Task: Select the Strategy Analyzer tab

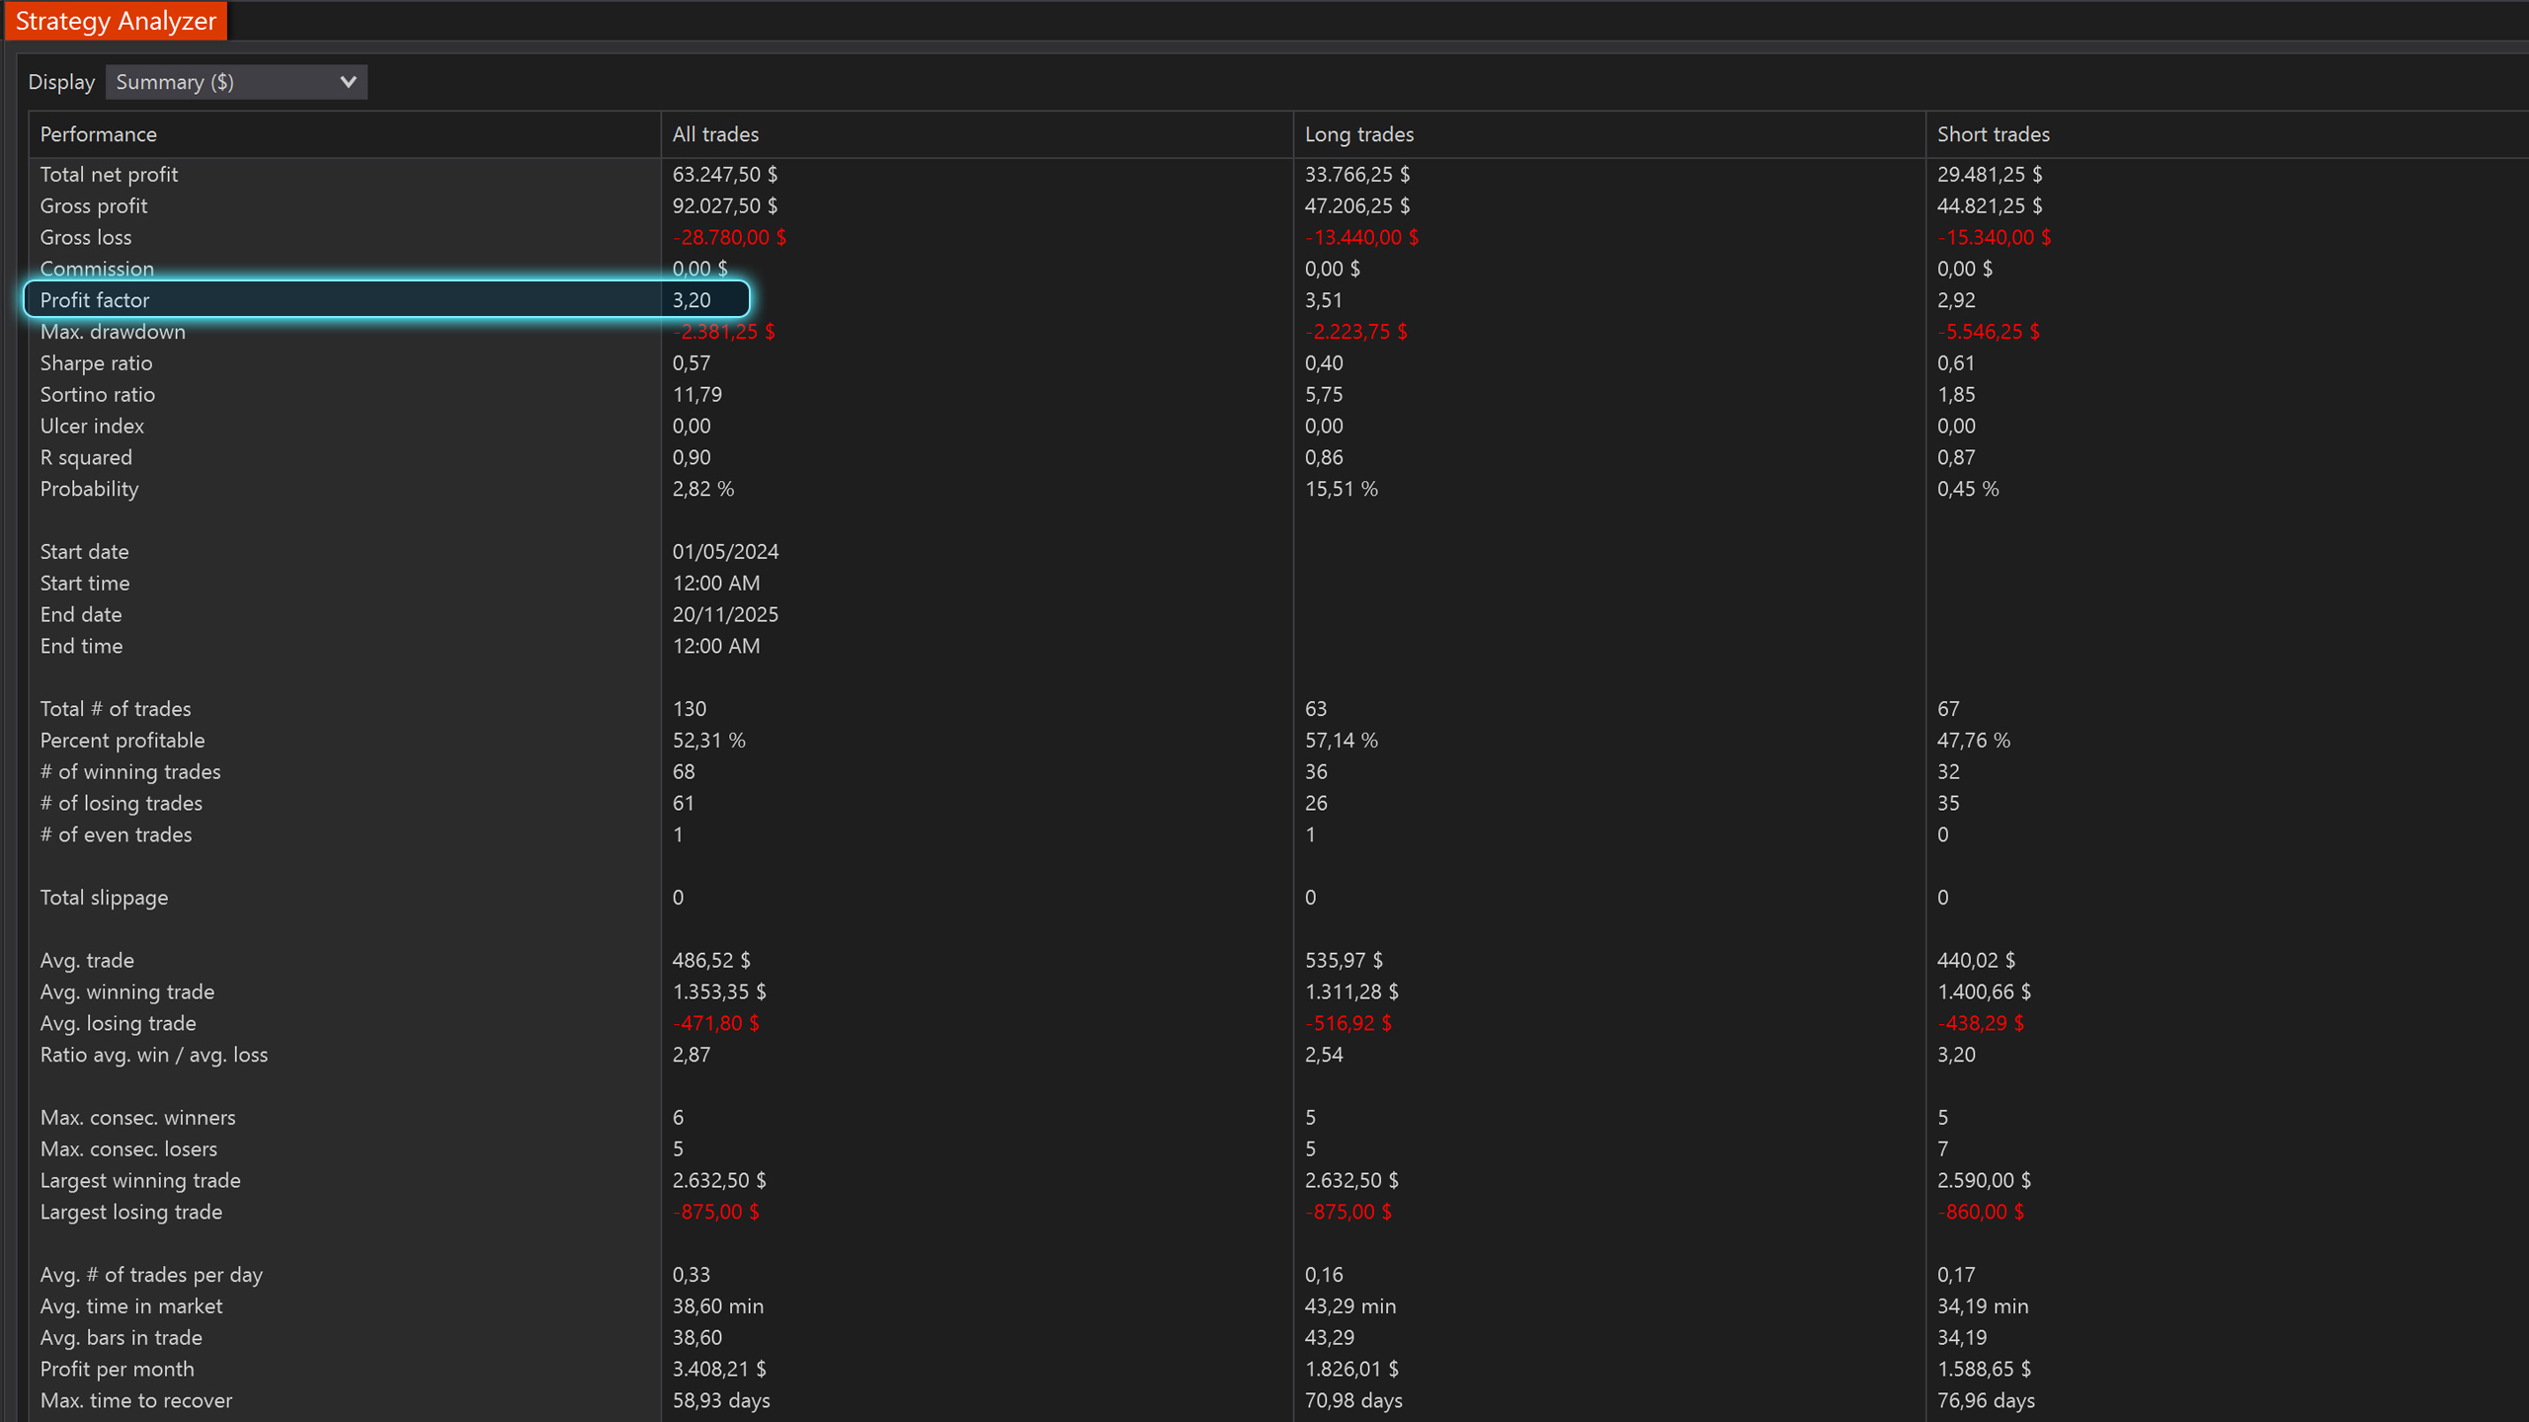Action: 116,21
